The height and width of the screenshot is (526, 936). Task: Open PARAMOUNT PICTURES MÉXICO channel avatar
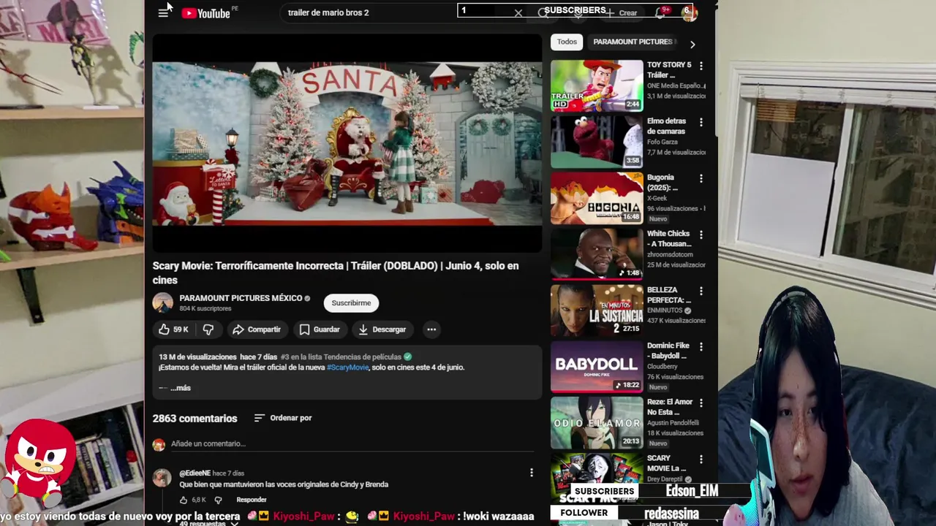[163, 302]
